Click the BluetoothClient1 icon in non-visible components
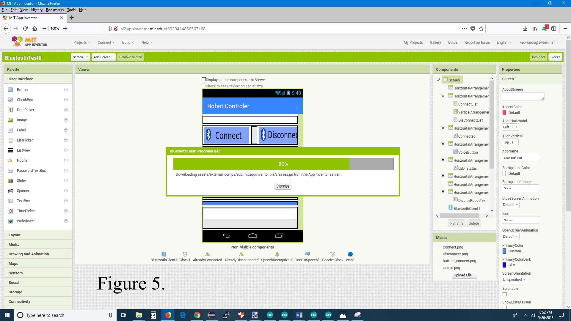 pos(164,254)
